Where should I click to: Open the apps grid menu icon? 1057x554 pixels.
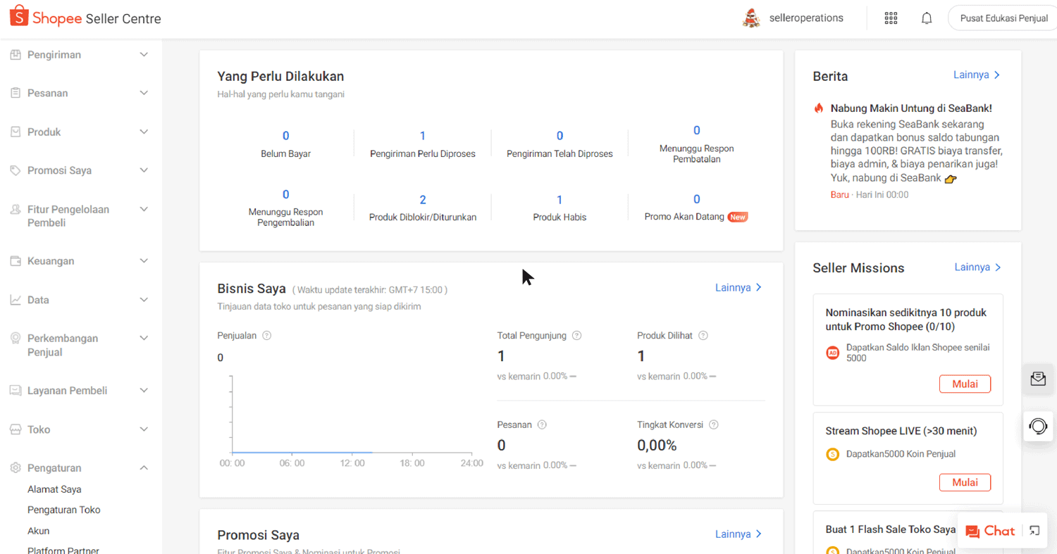tap(891, 18)
